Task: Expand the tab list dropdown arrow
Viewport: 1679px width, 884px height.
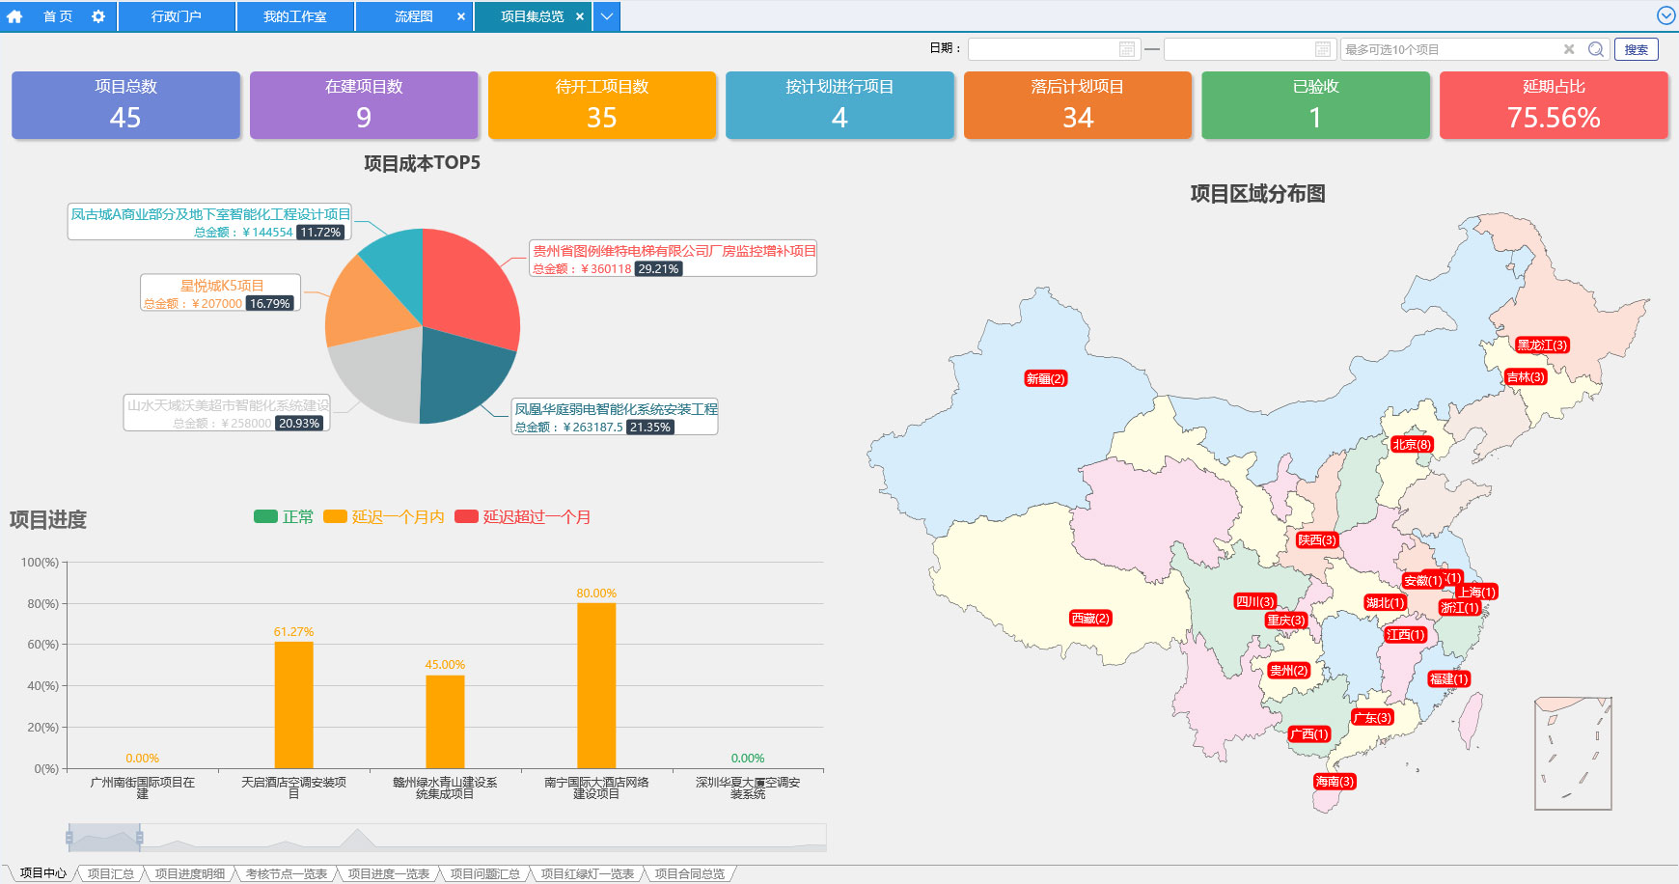Action: (x=606, y=16)
